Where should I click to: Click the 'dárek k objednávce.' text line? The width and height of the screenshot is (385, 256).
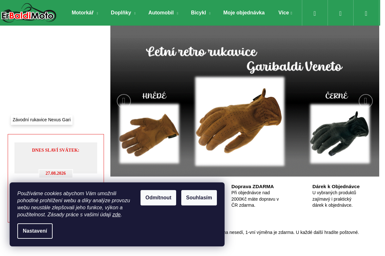point(332,205)
